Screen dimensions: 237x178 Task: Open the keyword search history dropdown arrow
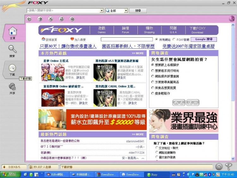pos(102,11)
